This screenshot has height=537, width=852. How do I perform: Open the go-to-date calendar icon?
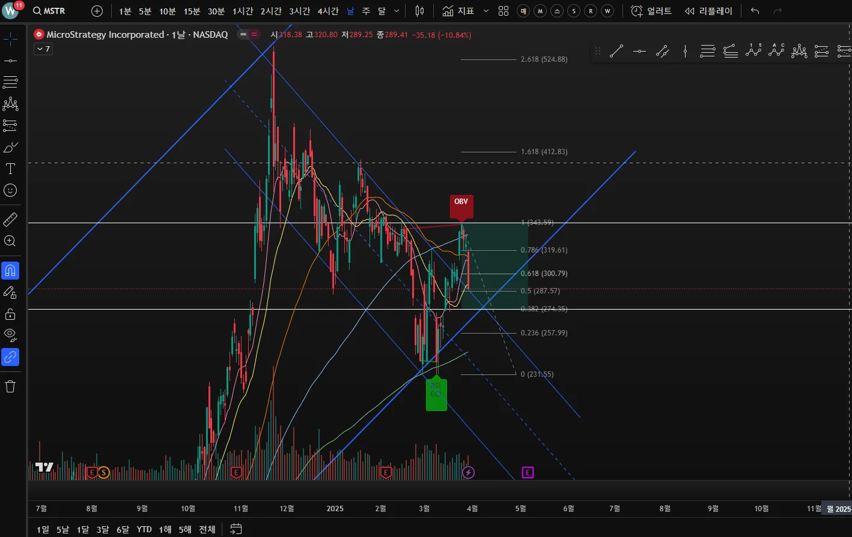click(x=236, y=529)
